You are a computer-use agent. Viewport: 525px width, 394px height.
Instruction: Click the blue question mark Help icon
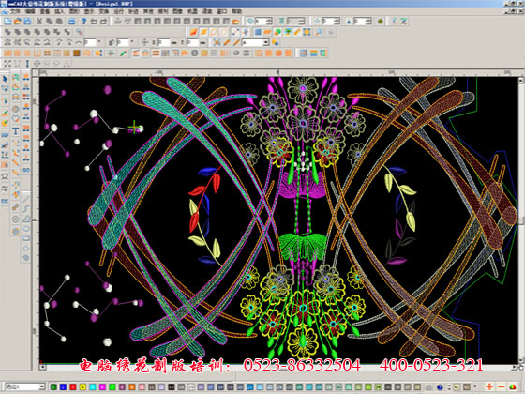coord(83,21)
